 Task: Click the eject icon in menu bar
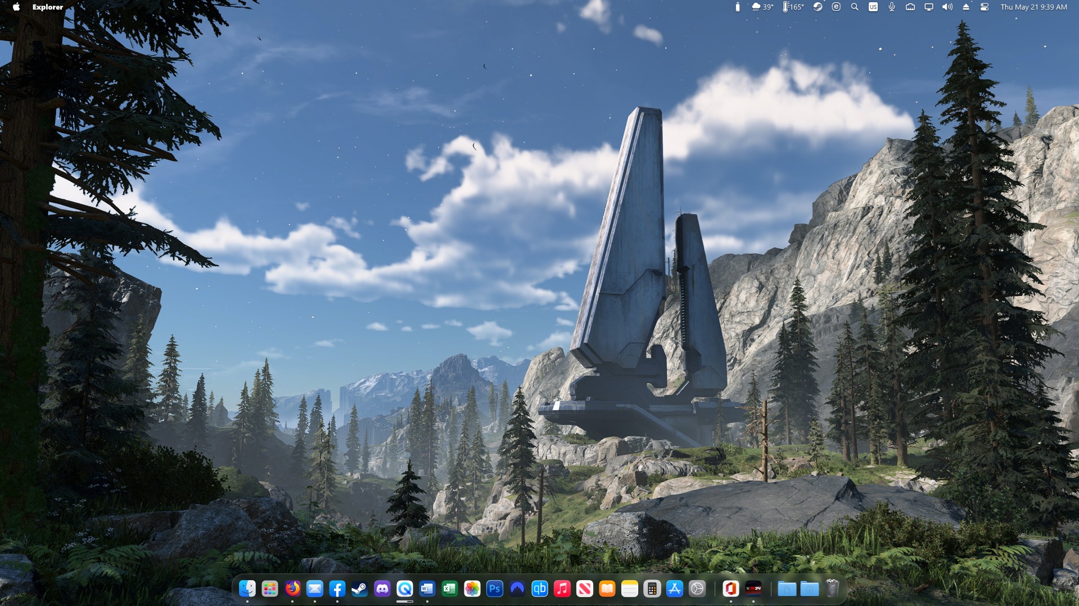[x=966, y=7]
